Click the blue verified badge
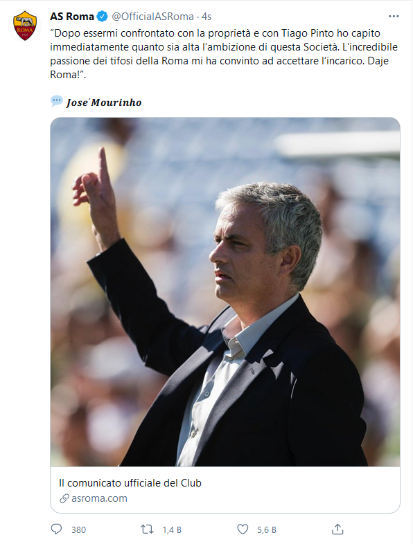The image size is (413, 544). (x=102, y=17)
